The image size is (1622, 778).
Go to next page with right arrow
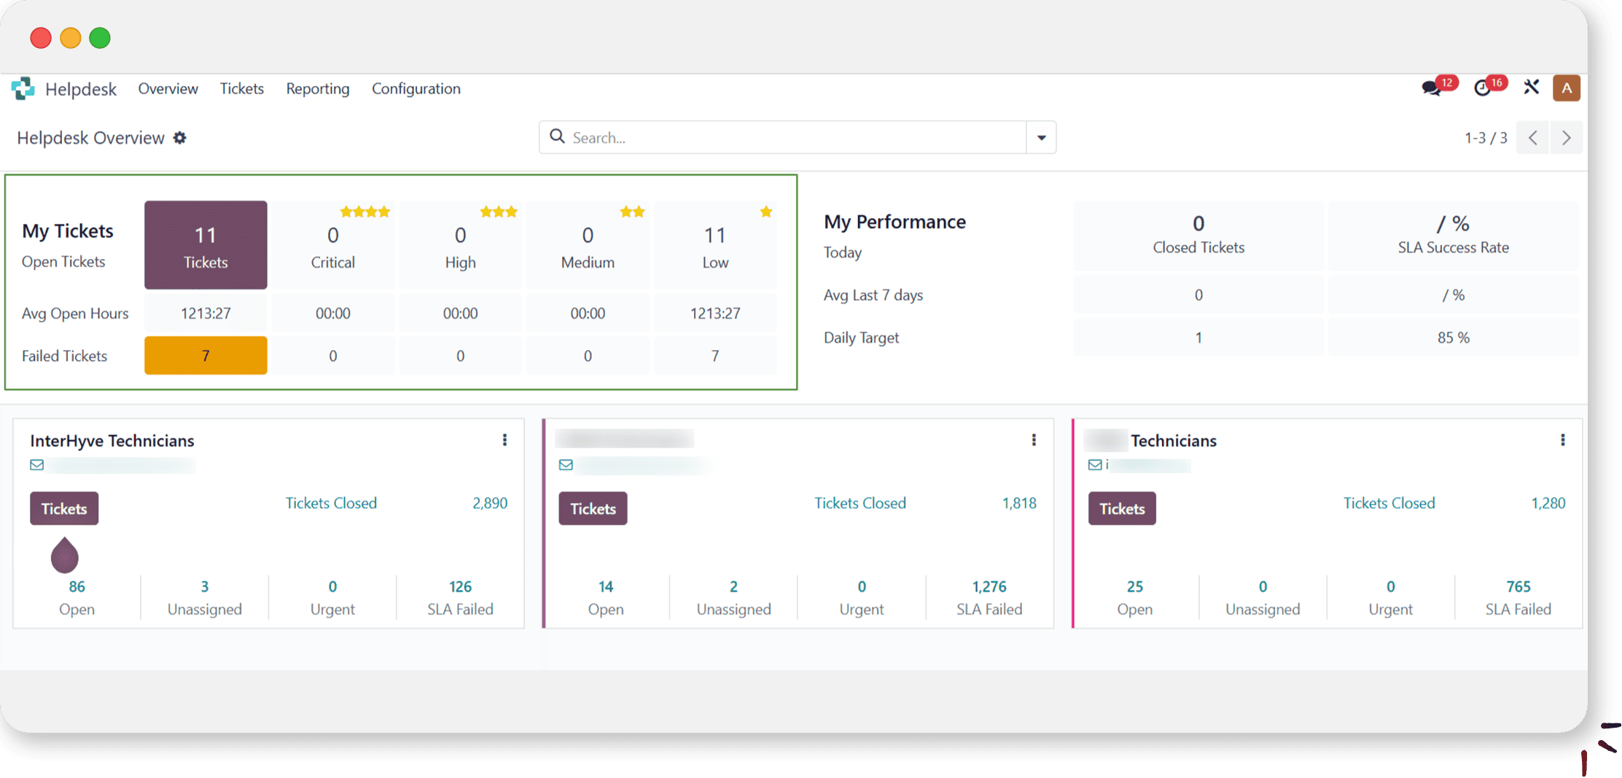[1566, 138]
